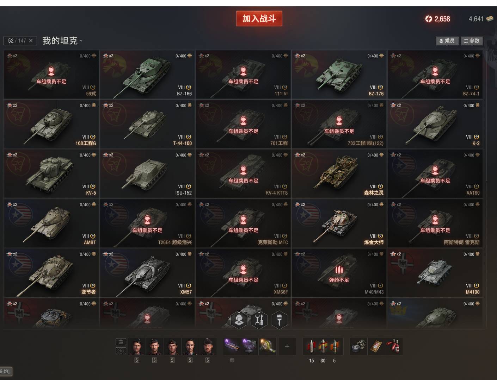This screenshot has height=380, width=497.
Task: Toggle the 乘员 crew view
Action: pyautogui.click(x=447, y=41)
